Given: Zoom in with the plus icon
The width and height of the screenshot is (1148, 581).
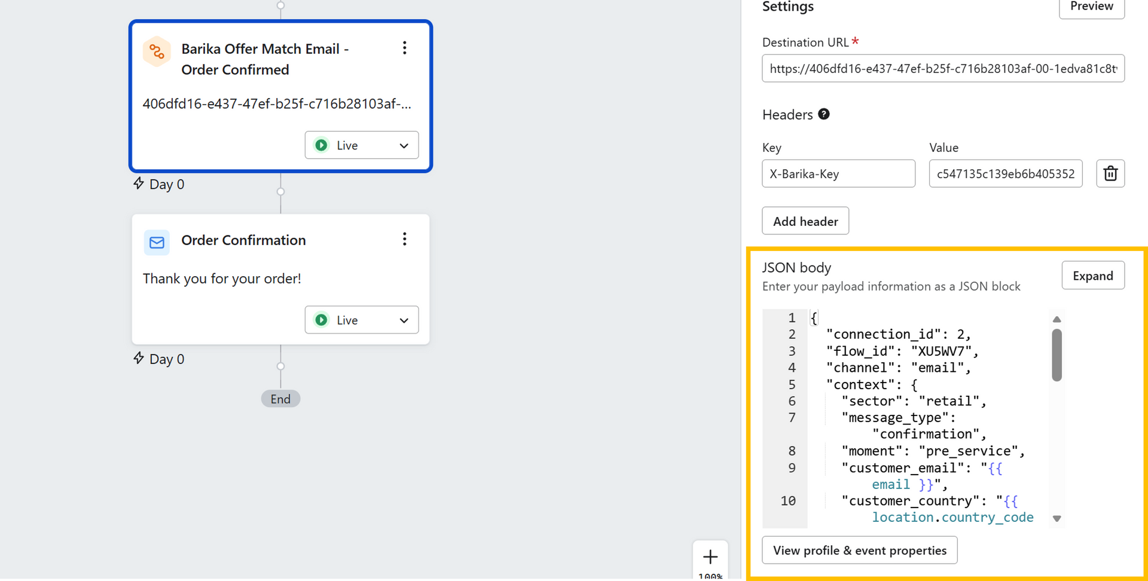Looking at the screenshot, I should point(710,557).
